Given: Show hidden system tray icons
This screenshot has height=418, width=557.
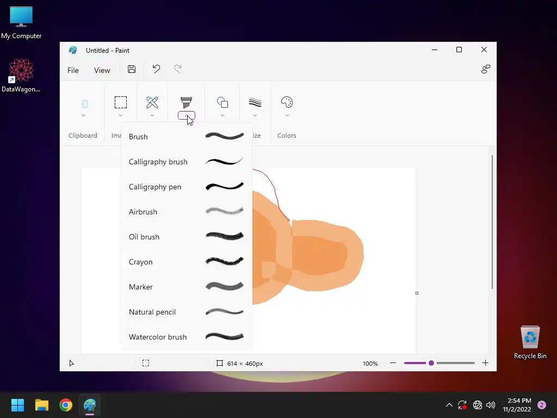Looking at the screenshot, I should coord(449,405).
